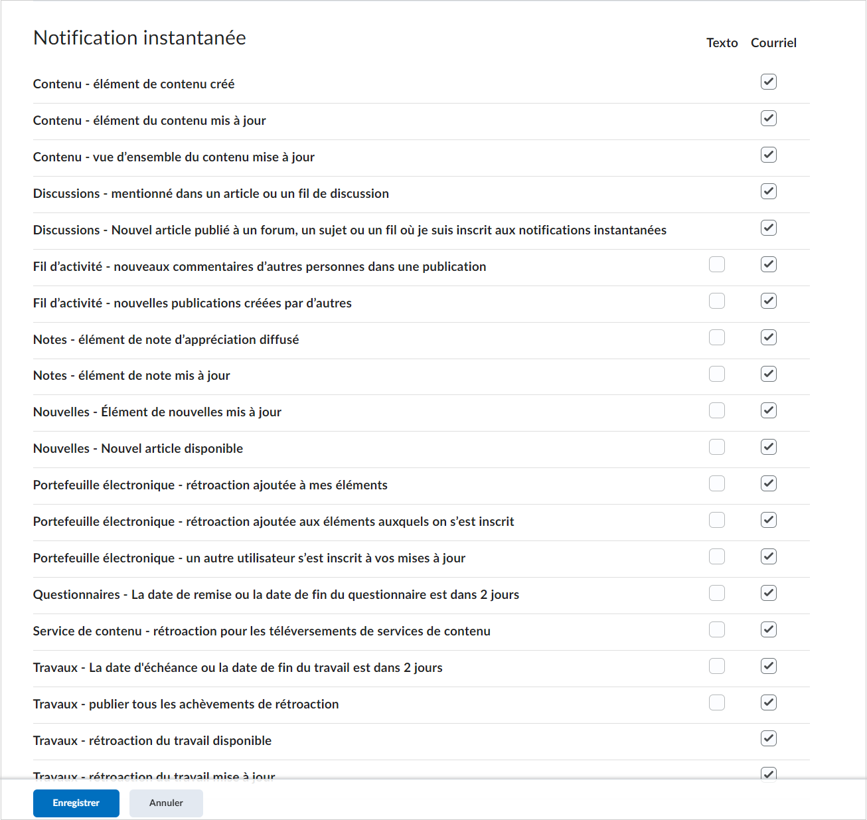
Task: Enable Texto for Fil d'activité nouveaux commentaires
Action: tap(716, 264)
